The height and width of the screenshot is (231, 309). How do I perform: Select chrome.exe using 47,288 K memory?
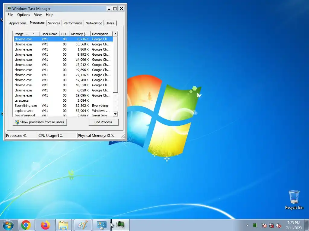63,80
